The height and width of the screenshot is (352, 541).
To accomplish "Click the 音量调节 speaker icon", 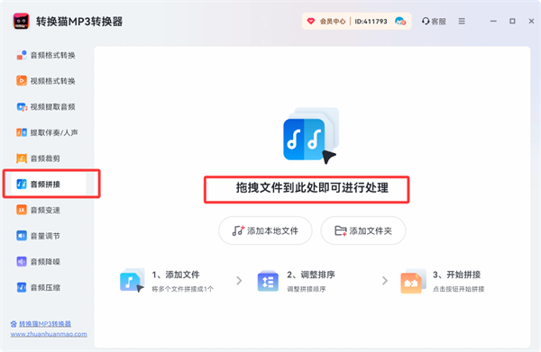I will tap(22, 236).
